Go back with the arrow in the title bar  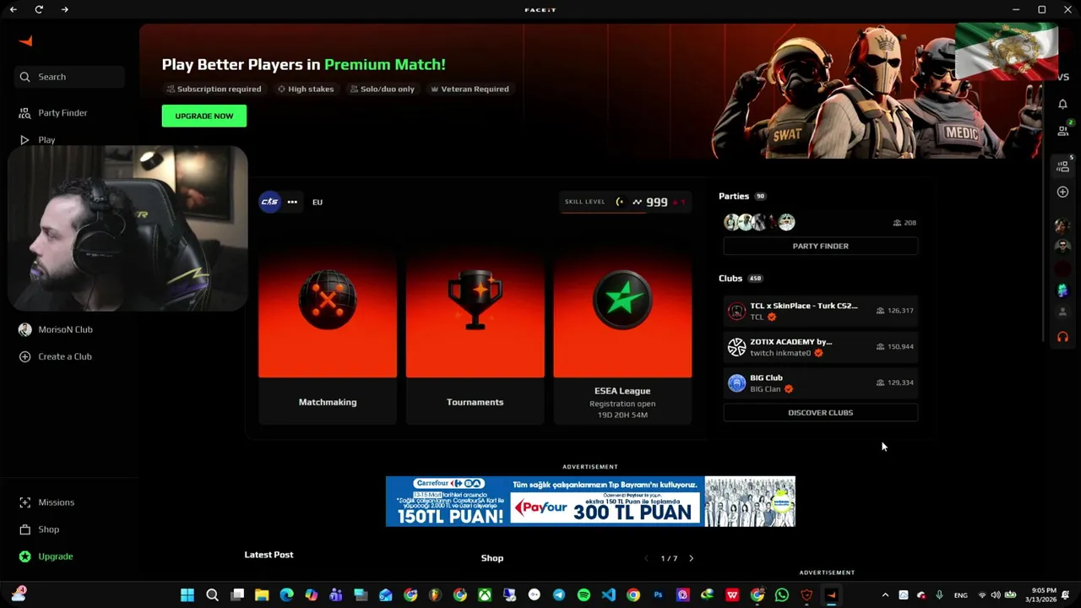click(x=13, y=9)
